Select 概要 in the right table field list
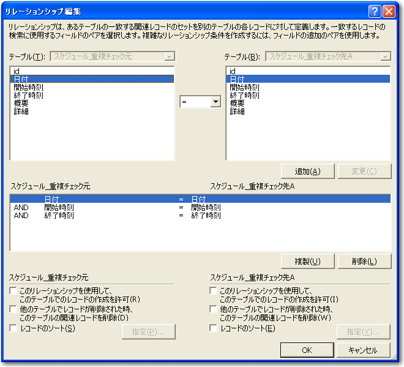Screen dimensions: 404x367 pos(237,103)
